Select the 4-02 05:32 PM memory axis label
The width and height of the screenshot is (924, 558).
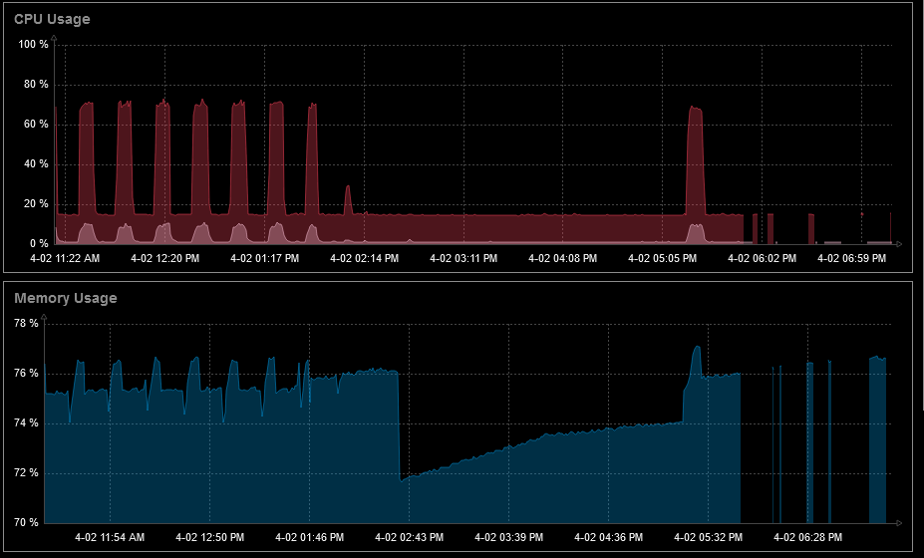coord(709,537)
